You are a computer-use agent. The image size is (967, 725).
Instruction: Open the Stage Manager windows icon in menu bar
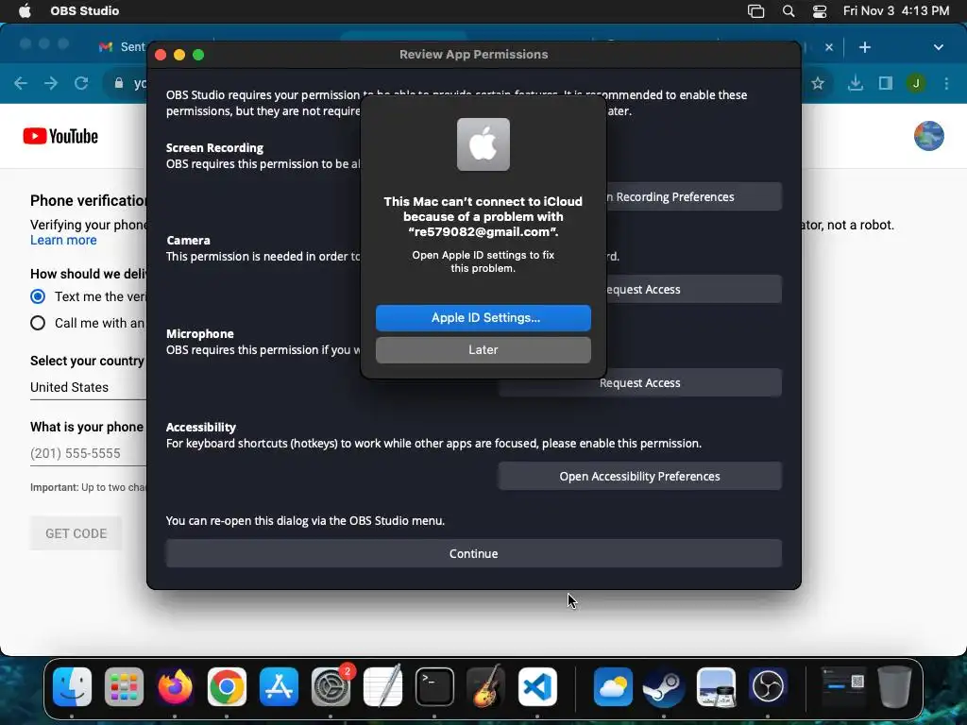tap(756, 10)
